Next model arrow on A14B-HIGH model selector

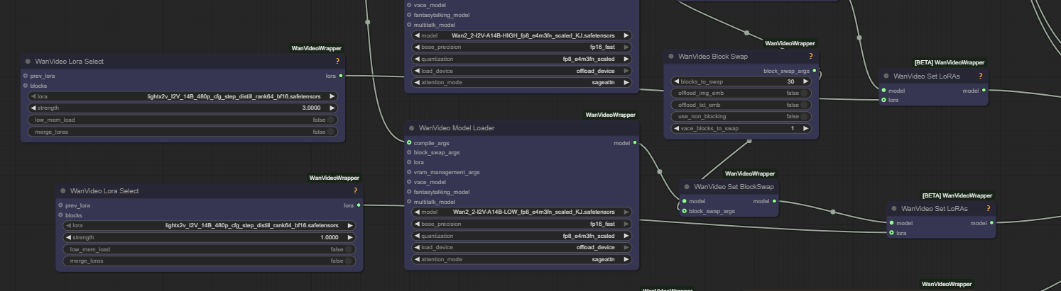pyautogui.click(x=626, y=35)
